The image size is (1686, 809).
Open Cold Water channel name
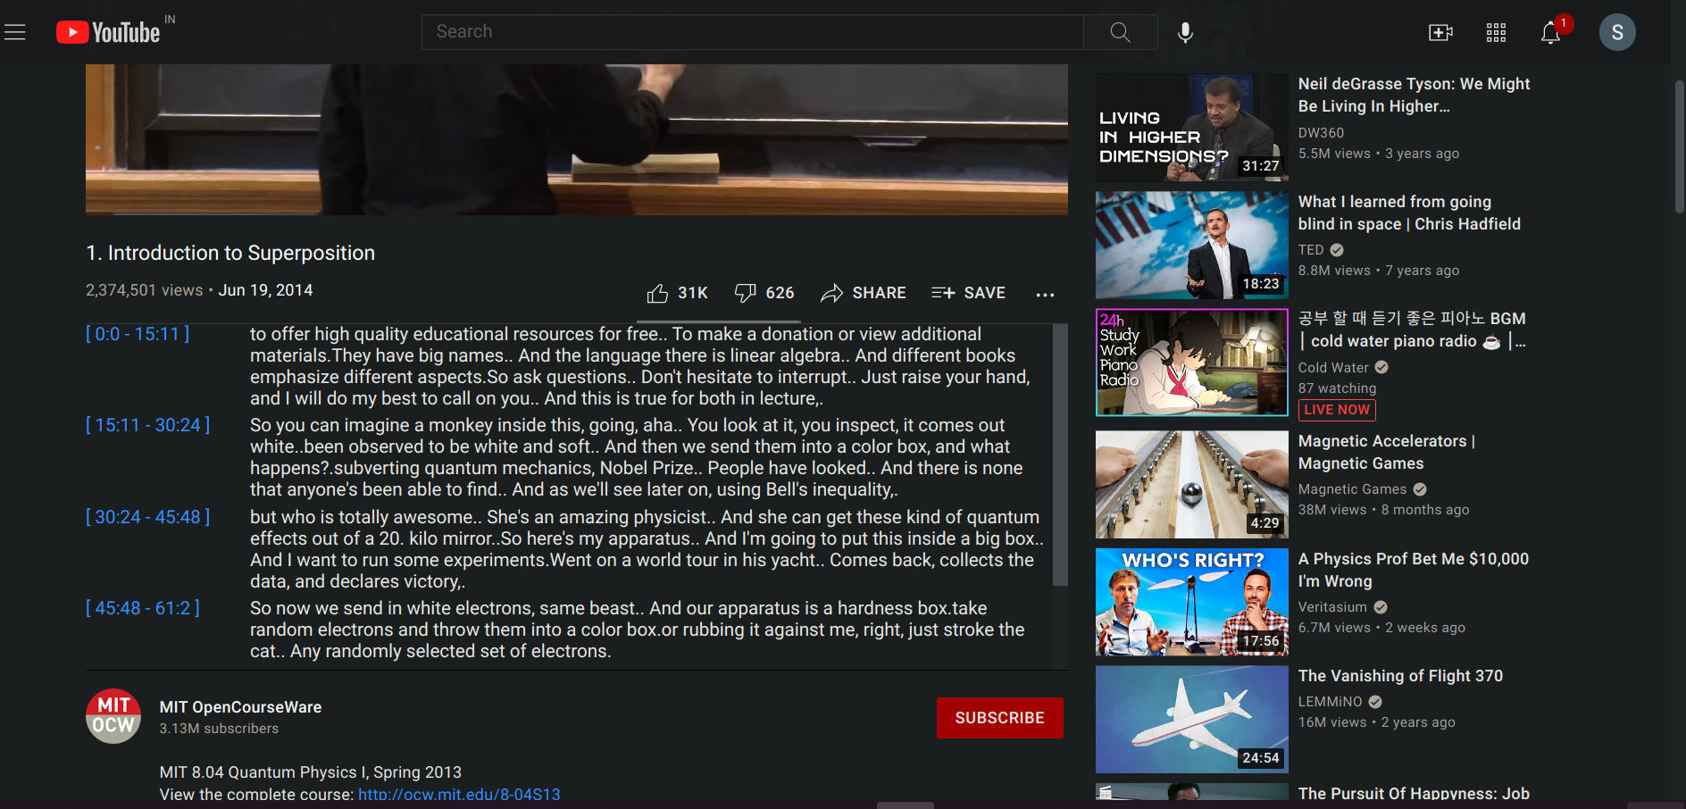1333,367
